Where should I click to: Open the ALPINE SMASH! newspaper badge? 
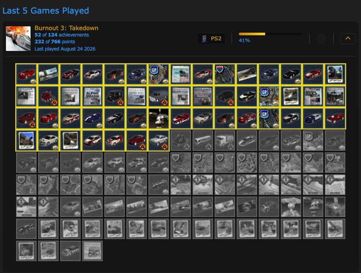[92, 96]
